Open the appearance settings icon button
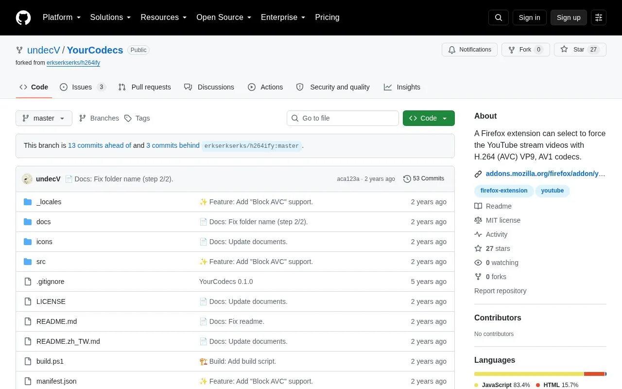Screen dimensions: 622x389 (x=599, y=18)
